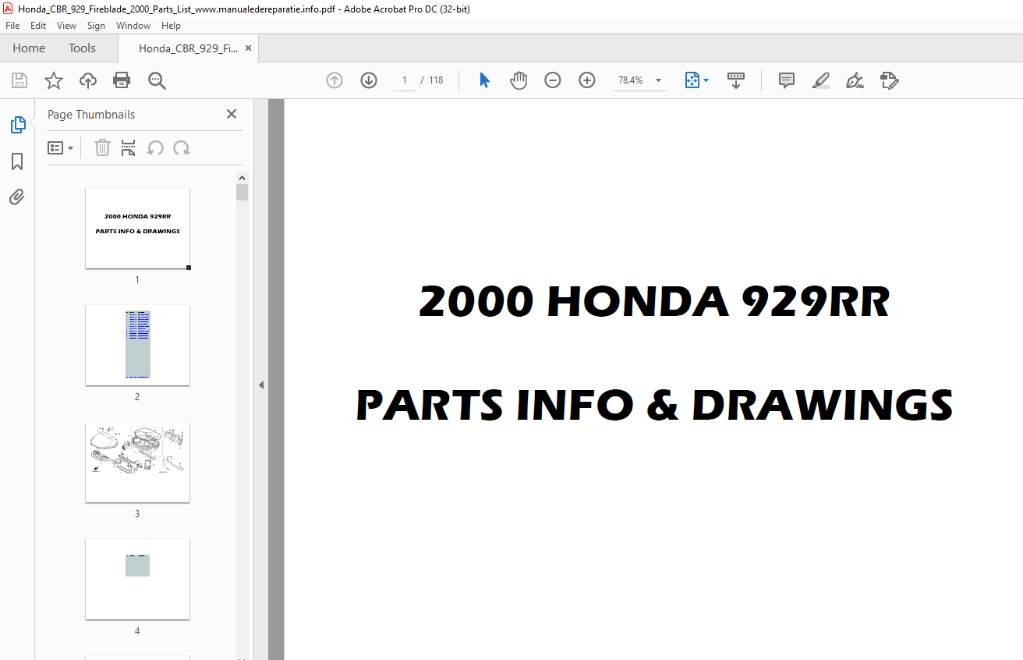Viewport: 1023px width, 660px height.
Task: Switch to the Tools tab
Action: point(82,48)
